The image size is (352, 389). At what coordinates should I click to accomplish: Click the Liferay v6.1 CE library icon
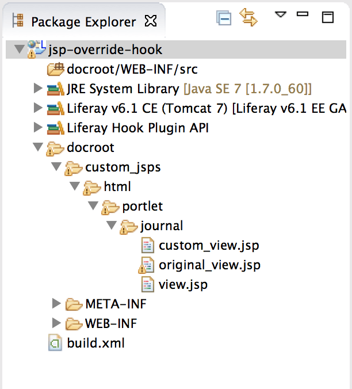pyautogui.click(x=56, y=109)
